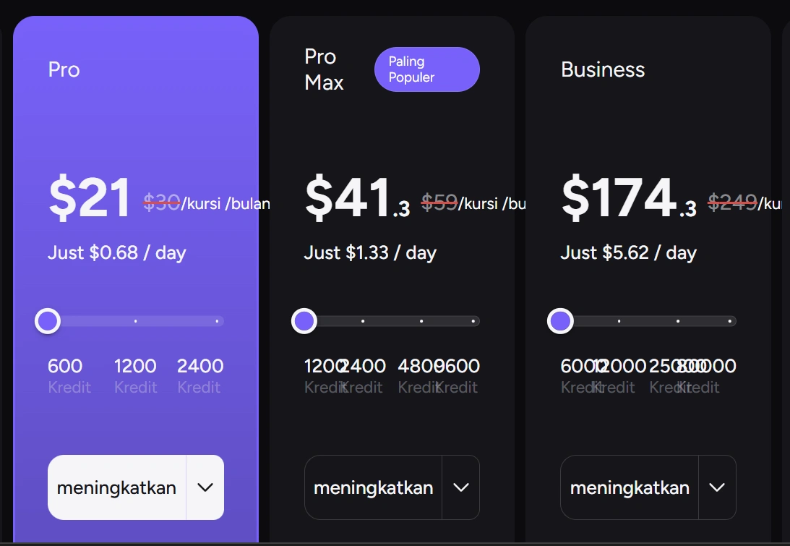Click the Business plan credit slider handle
Viewport: 790px width, 546px height.
(560, 320)
